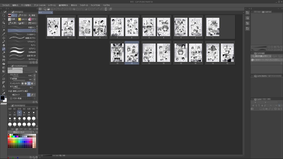The height and width of the screenshot is (159, 283).
Task: Click the wrench icon in Tool Property
Action: tap(37, 102)
